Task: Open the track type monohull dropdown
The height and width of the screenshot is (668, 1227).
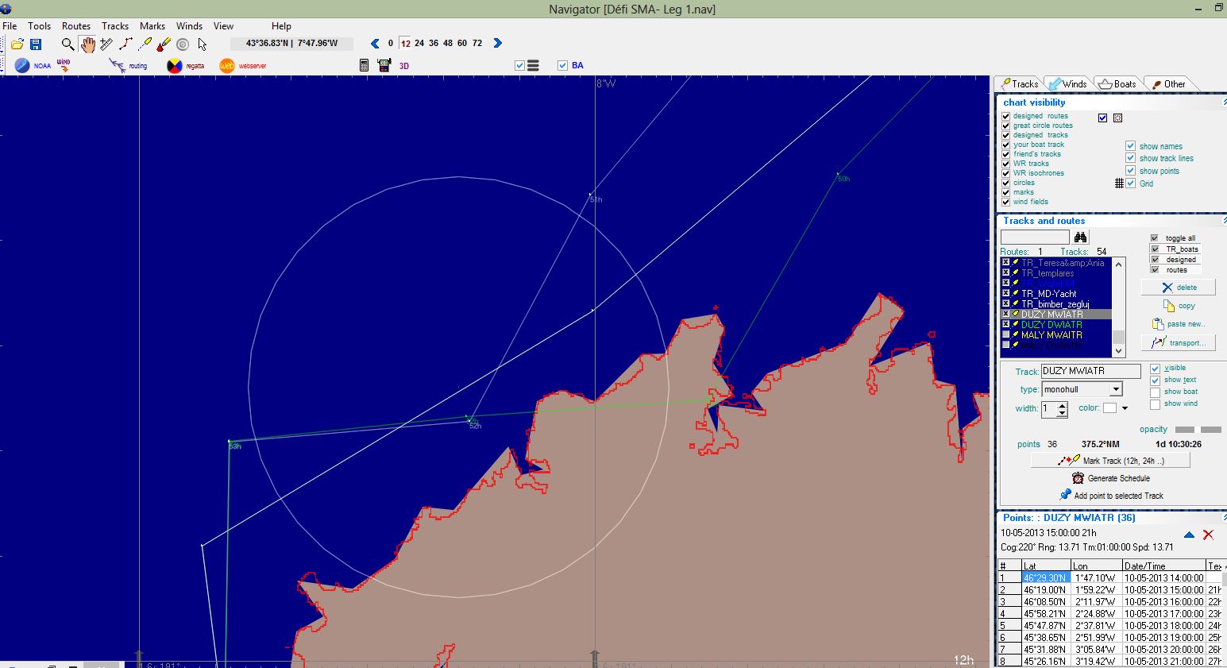Action: click(1116, 389)
